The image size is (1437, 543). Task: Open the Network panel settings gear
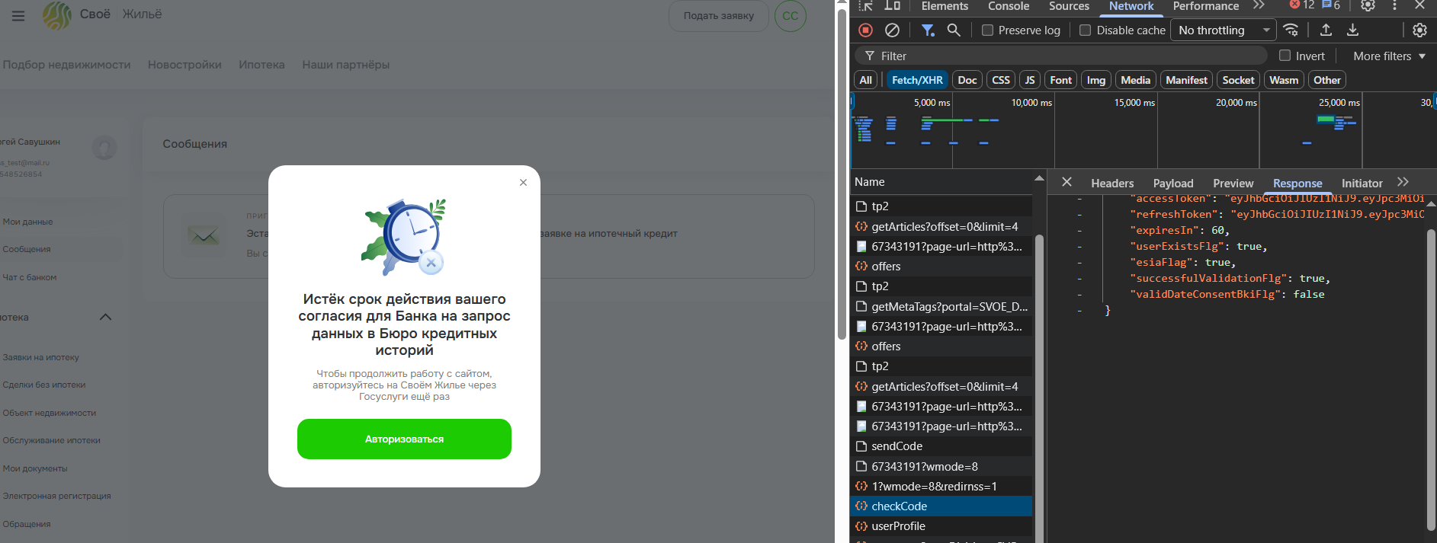tap(1419, 30)
